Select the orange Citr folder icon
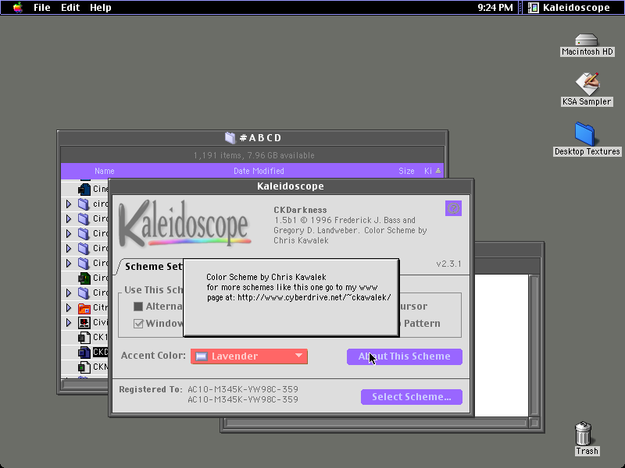 tap(84, 307)
